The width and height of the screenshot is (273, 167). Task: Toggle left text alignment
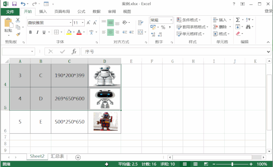(104, 32)
